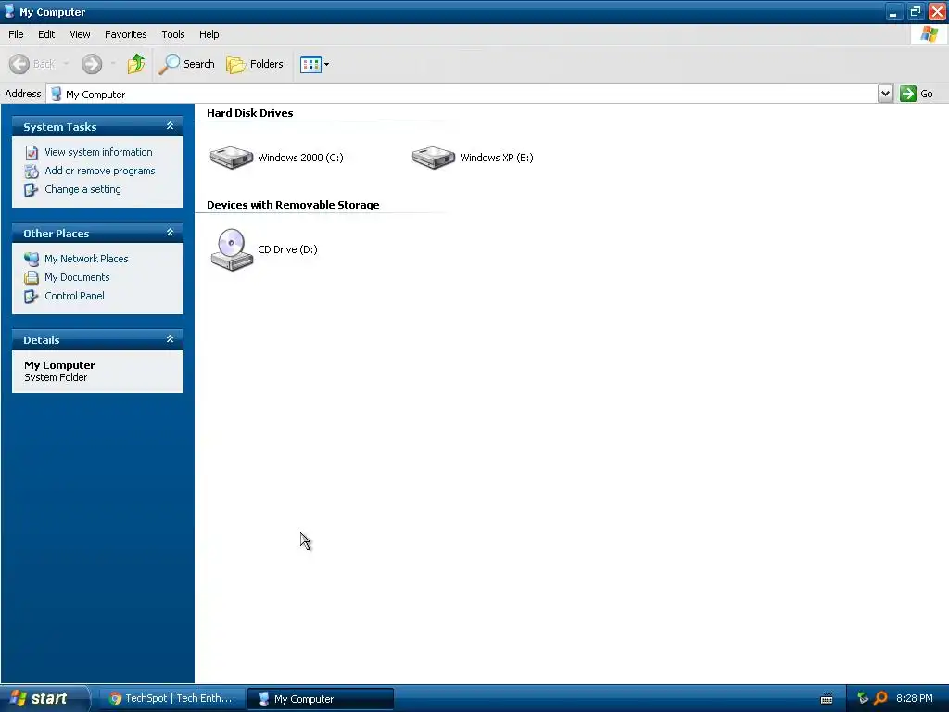
Task: Go up one folder level
Action: [x=136, y=64]
